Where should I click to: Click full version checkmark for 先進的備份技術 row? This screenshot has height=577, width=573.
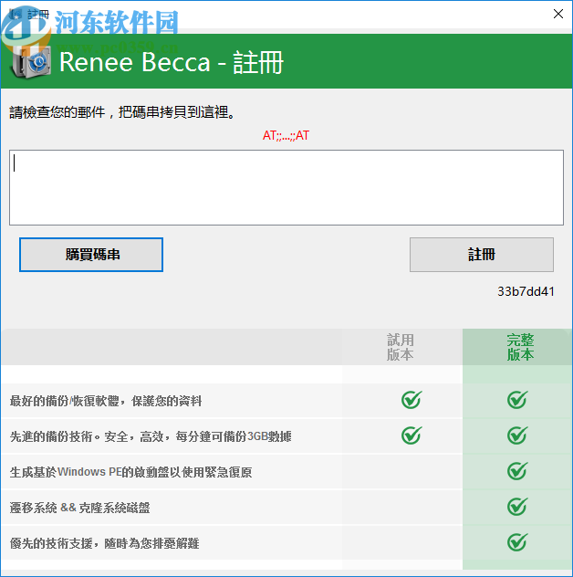[x=517, y=435]
